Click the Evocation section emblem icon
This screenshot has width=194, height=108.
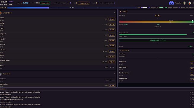point(1,13)
